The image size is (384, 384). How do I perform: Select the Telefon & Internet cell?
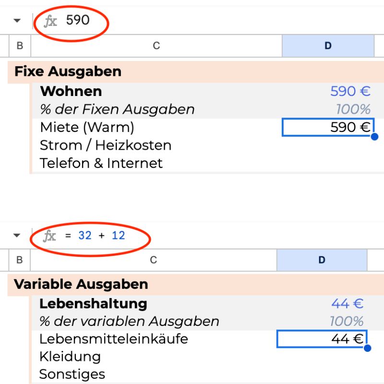point(101,163)
